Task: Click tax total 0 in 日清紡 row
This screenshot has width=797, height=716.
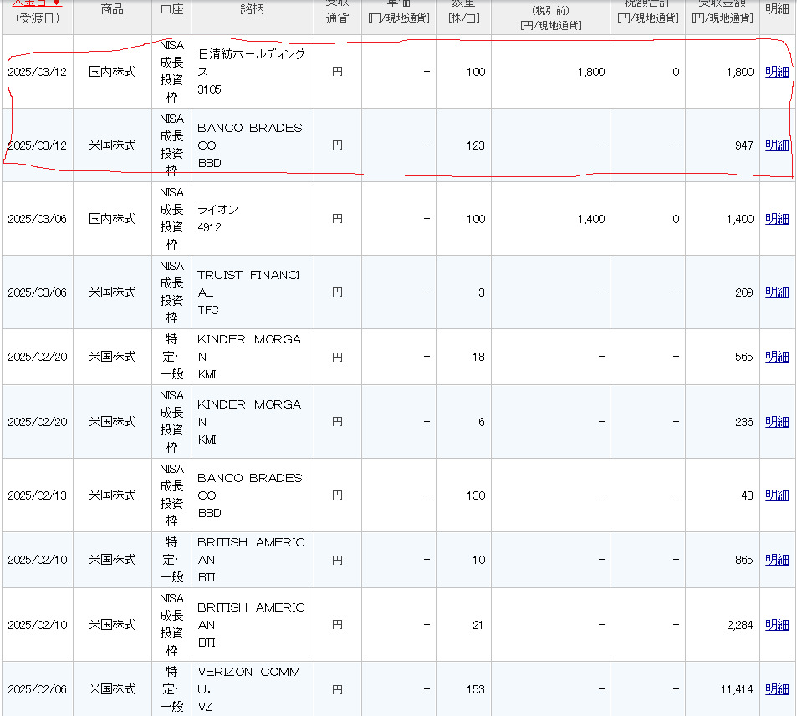Action: [676, 72]
